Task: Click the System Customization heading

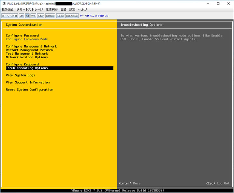Action: [x=24, y=25]
